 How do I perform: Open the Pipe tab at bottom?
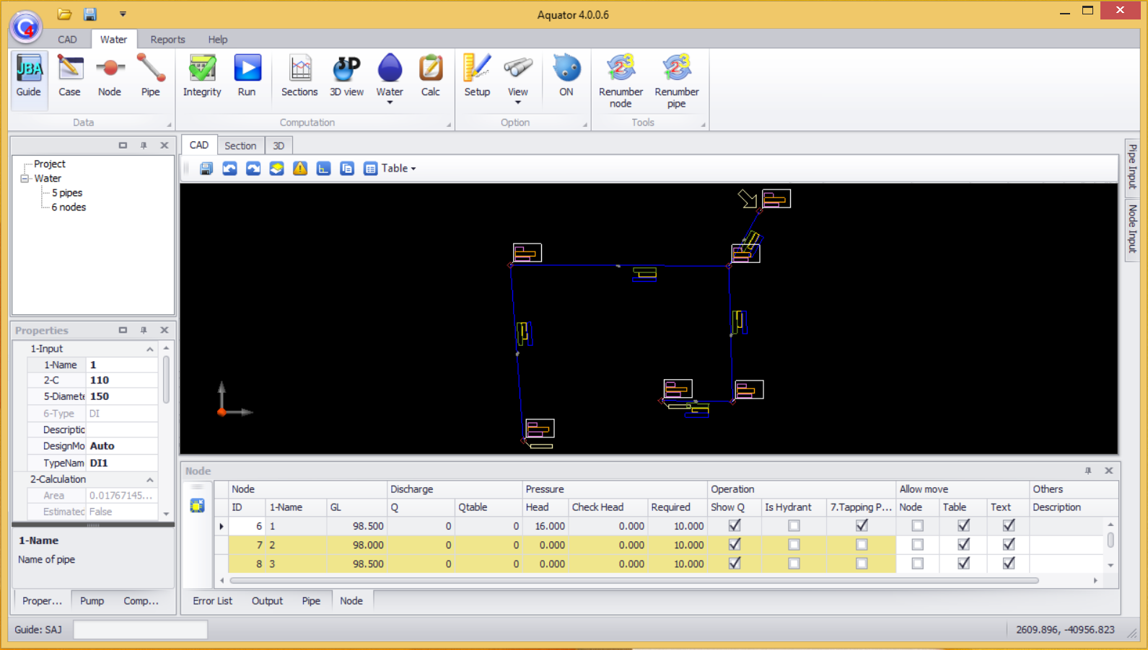(311, 601)
